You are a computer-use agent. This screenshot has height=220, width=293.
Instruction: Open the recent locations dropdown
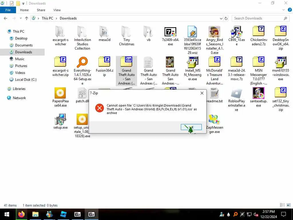21,18
